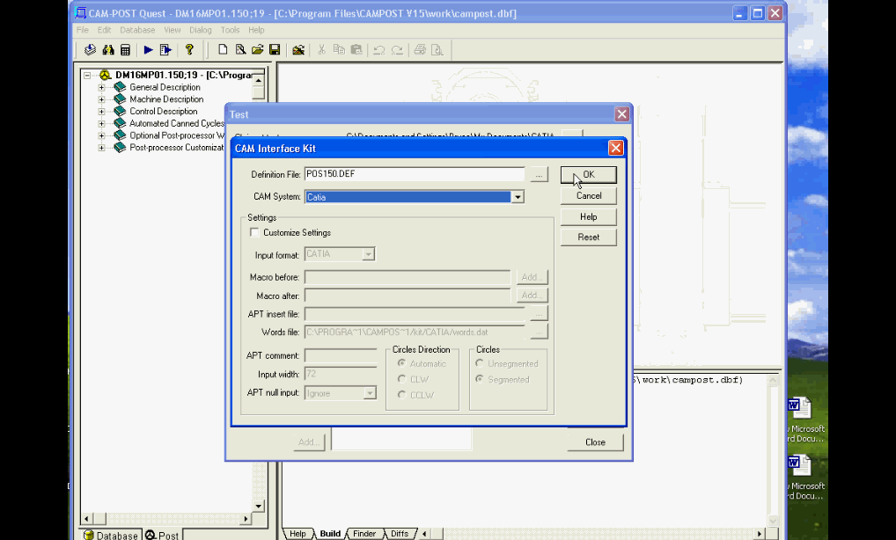Click the Undo arrow icon
Image resolution: width=896 pixels, height=540 pixels.
(x=378, y=49)
